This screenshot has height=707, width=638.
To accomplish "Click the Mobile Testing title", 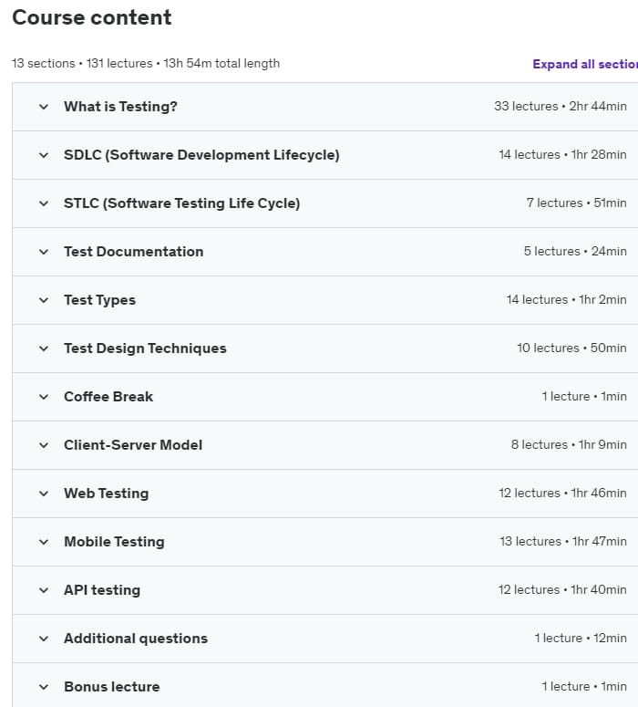I will point(114,542).
